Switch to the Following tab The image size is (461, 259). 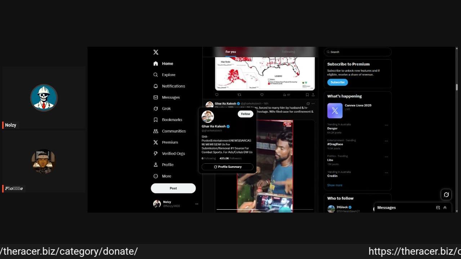point(288,52)
